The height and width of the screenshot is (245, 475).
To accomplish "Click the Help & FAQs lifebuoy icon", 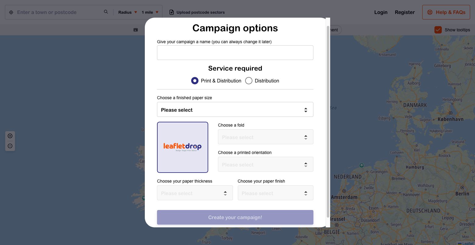I will [x=430, y=12].
